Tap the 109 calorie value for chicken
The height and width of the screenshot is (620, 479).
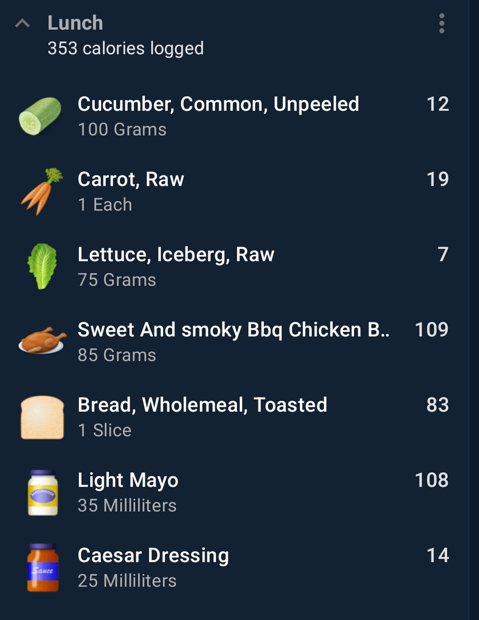(x=432, y=329)
